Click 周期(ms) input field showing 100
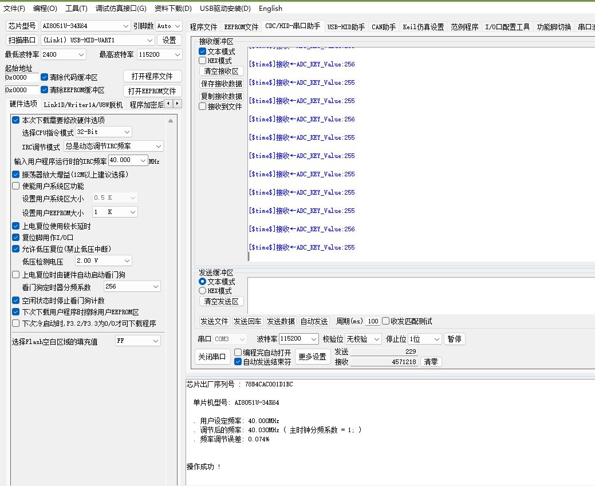This screenshot has width=595, height=486. point(373,321)
